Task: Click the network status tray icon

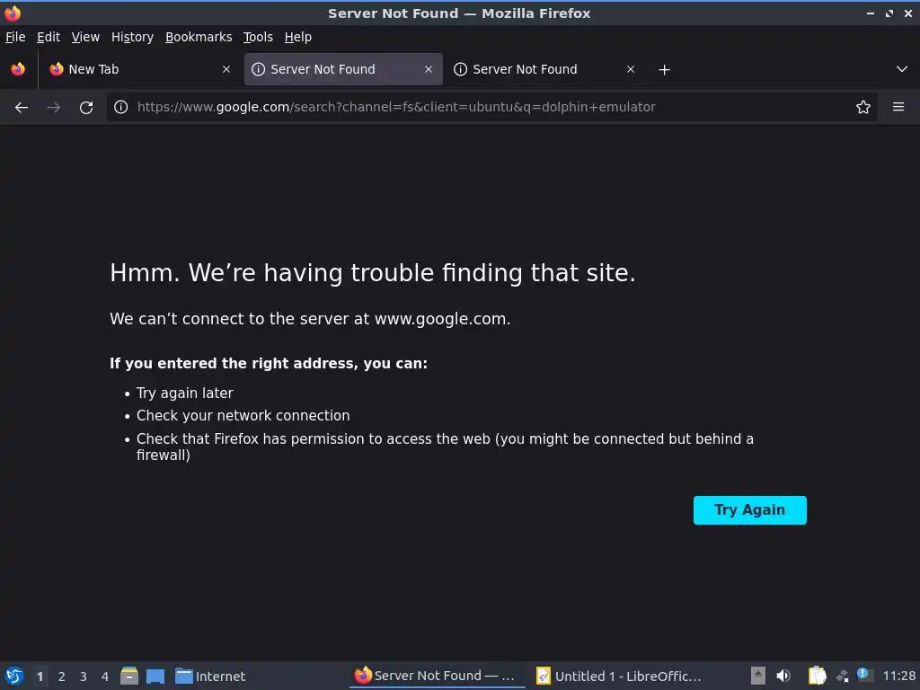Action: tap(843, 676)
